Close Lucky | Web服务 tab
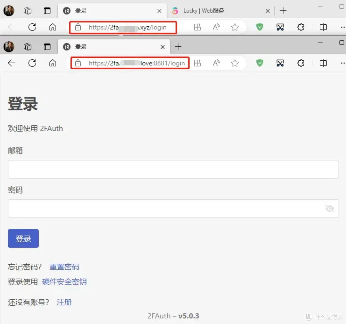Image resolution: width=346 pixels, height=324 pixels. (268, 11)
